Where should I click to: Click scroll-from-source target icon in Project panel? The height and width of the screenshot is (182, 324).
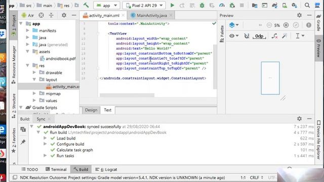coord(41,15)
